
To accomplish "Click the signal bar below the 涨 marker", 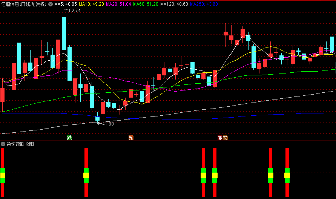I will coord(215,173).
